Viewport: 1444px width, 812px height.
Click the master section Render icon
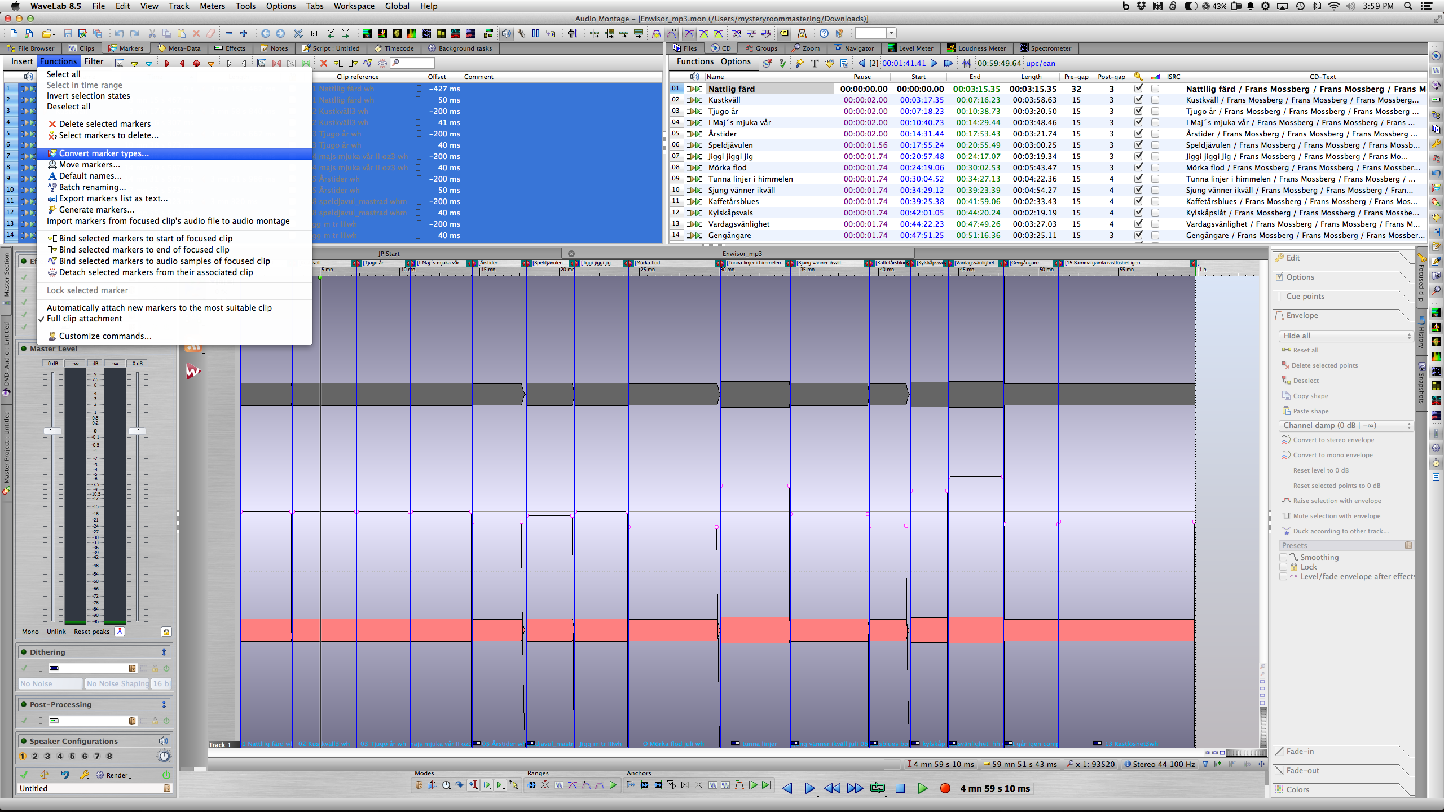tap(100, 775)
